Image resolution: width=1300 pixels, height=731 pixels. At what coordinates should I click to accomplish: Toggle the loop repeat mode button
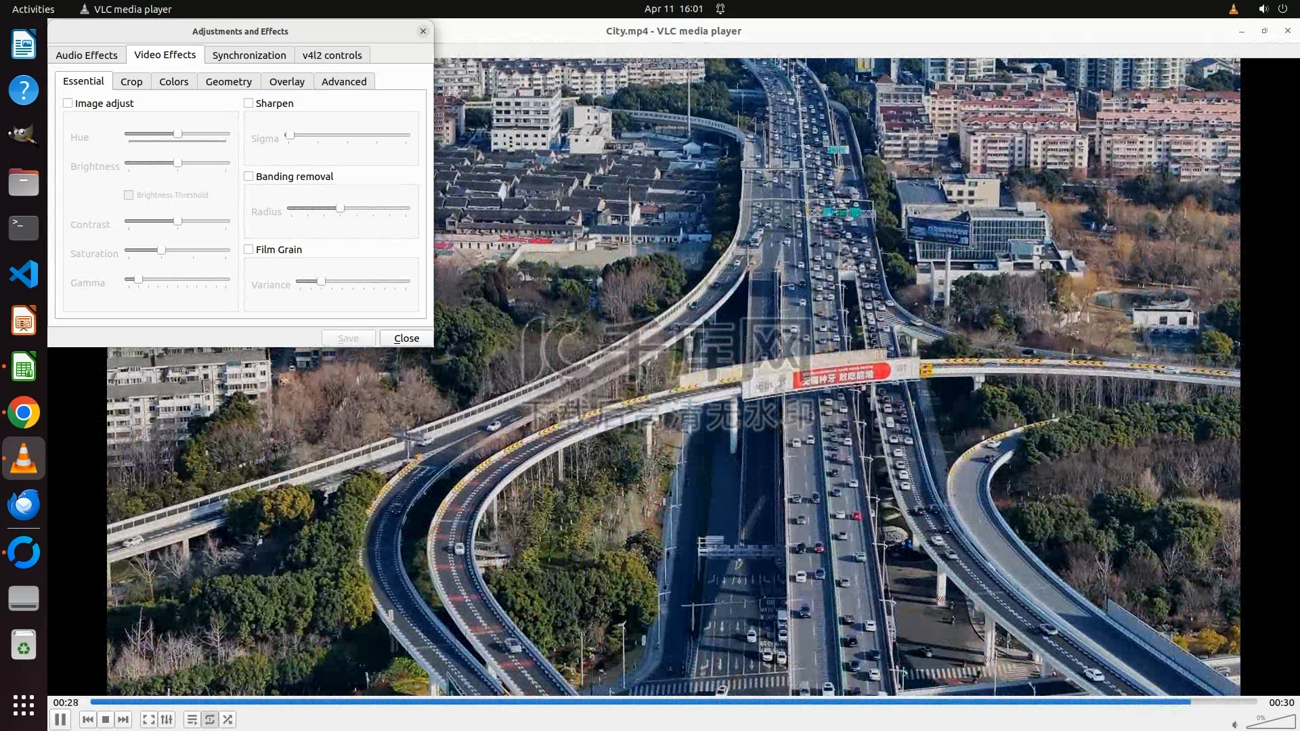point(210,719)
